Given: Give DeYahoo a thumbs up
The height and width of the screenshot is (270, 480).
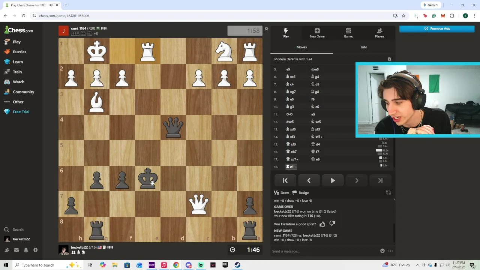Looking at the screenshot, I should 322,224.
